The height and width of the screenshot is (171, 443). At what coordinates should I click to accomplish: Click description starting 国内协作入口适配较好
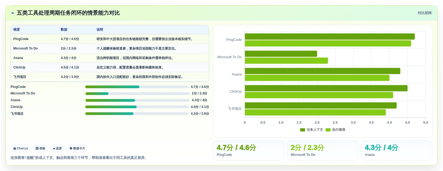[x=141, y=77]
